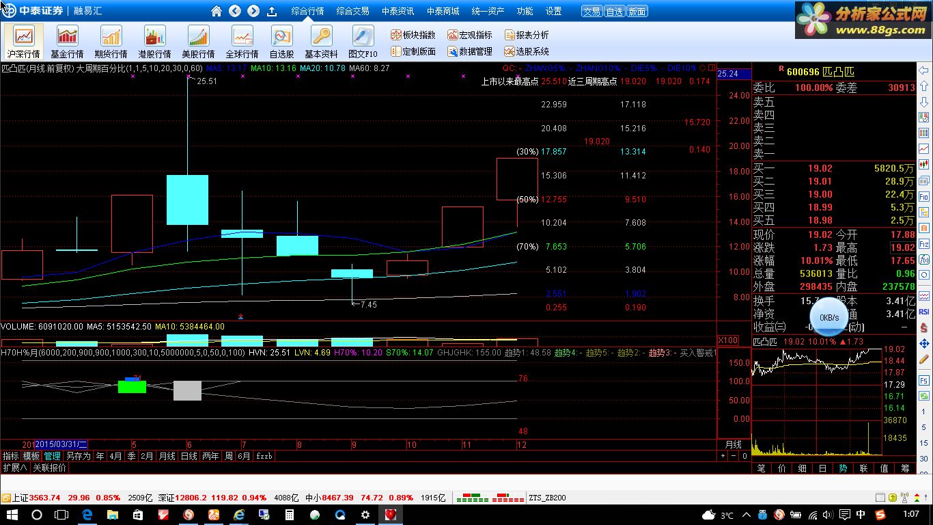
Task: Open 数据管理 data management
Action: point(470,51)
